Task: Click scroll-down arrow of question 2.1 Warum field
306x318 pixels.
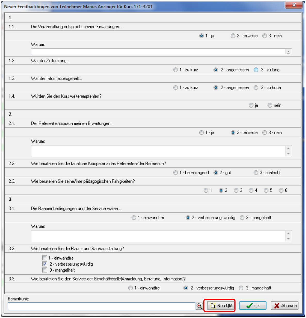Action: pos(288,154)
